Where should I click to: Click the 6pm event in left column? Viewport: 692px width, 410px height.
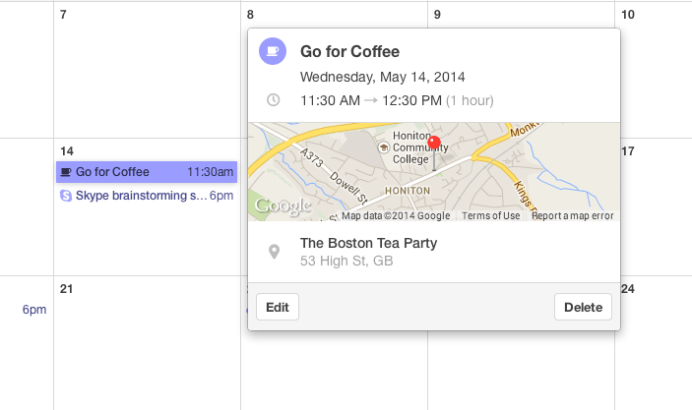click(x=34, y=310)
